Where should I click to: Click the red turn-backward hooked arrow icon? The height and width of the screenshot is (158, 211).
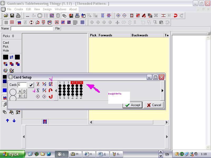point(51,96)
